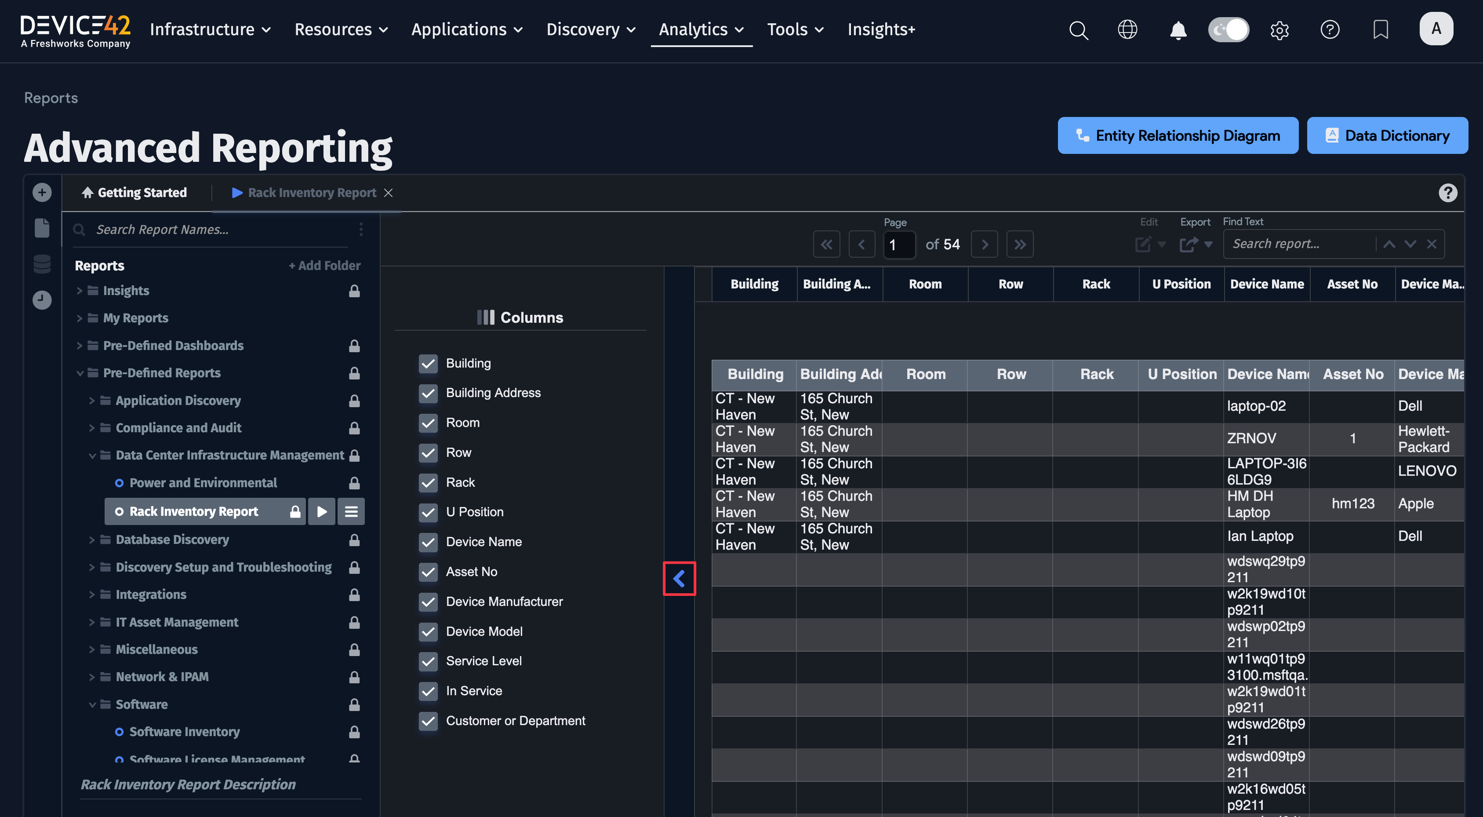Viewport: 1483px width, 817px height.
Task: Go to first page of report
Action: point(826,244)
